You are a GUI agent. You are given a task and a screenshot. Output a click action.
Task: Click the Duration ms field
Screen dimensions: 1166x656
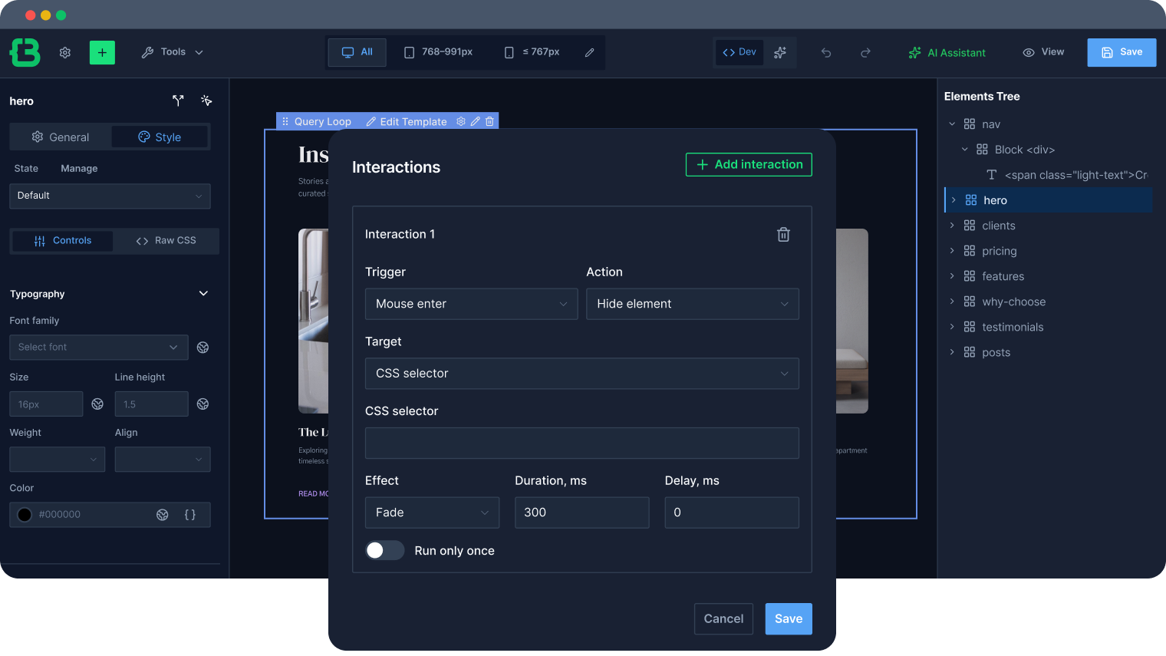click(x=581, y=513)
